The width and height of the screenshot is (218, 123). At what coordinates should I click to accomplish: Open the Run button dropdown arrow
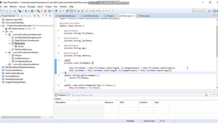click(35, 11)
